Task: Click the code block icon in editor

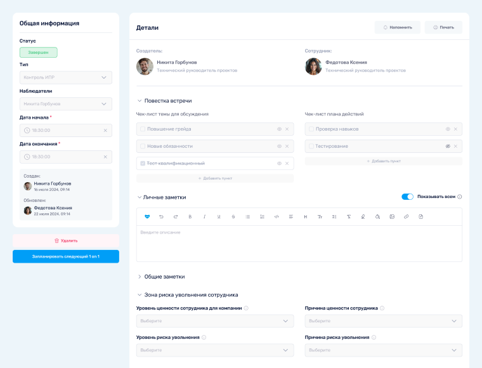Action: tap(277, 216)
